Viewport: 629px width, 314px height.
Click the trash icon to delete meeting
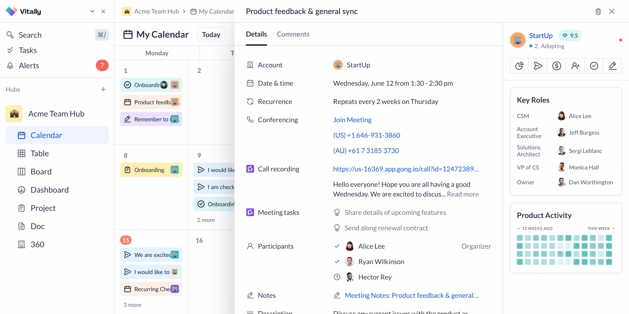point(598,11)
